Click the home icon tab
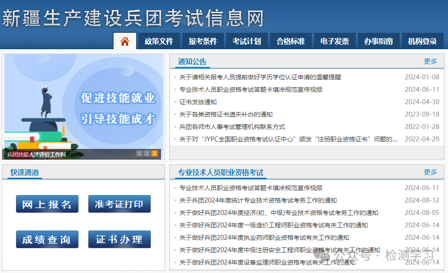This screenshot has height=273, width=448. tap(125, 40)
